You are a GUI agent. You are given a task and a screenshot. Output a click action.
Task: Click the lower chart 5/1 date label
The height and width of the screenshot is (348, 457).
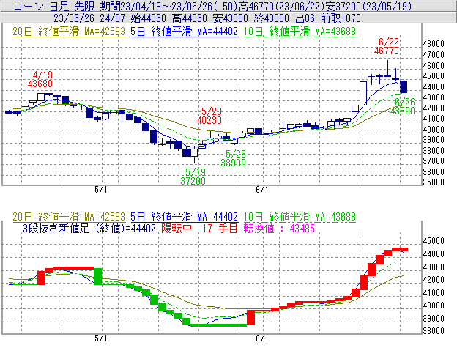(101, 338)
